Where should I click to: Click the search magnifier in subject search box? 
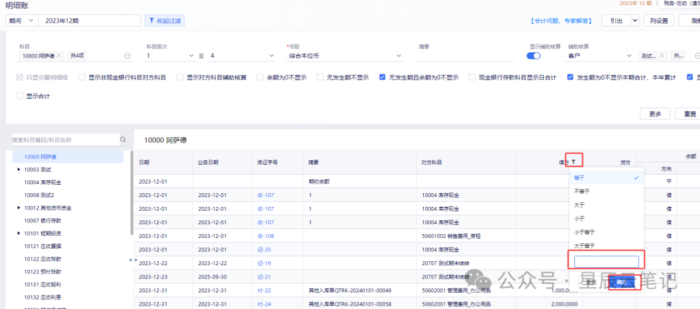pyautogui.click(x=122, y=140)
